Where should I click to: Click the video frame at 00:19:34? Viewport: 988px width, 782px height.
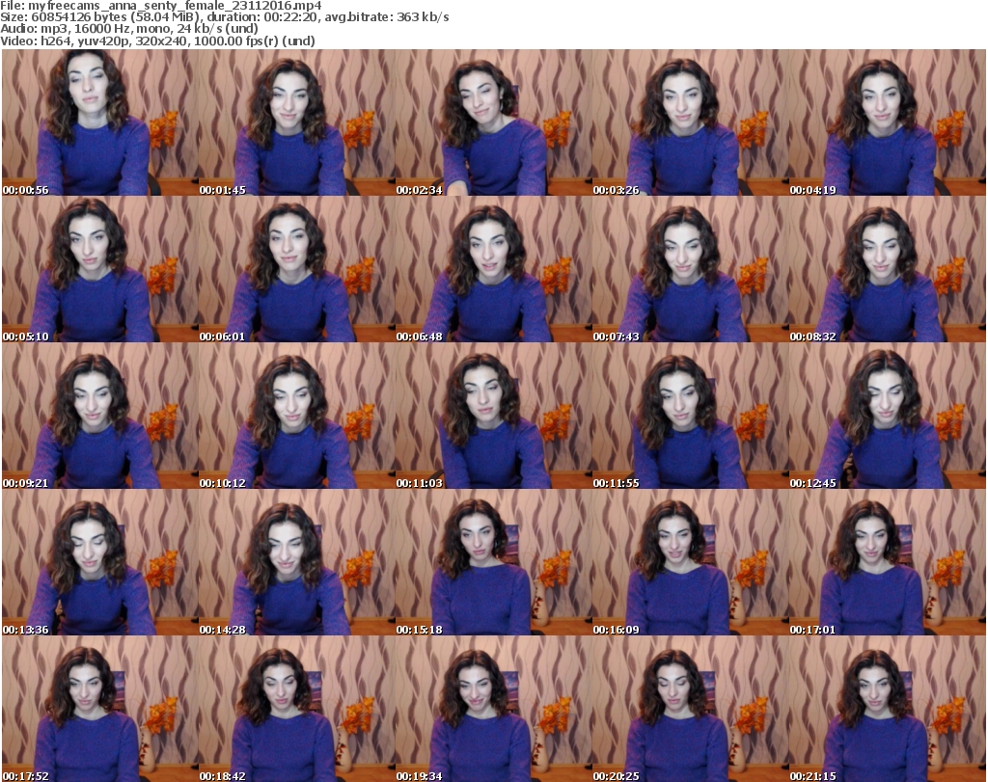(493, 709)
